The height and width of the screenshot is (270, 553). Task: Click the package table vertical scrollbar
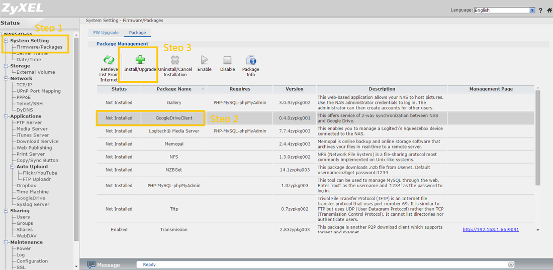tap(537, 138)
